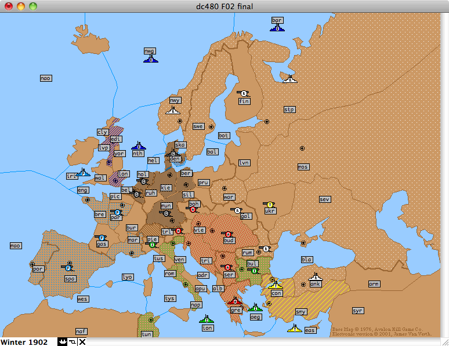Viewport: 449px width, 346px height.
Task: Click the window resize grip corner
Action: coord(445,342)
